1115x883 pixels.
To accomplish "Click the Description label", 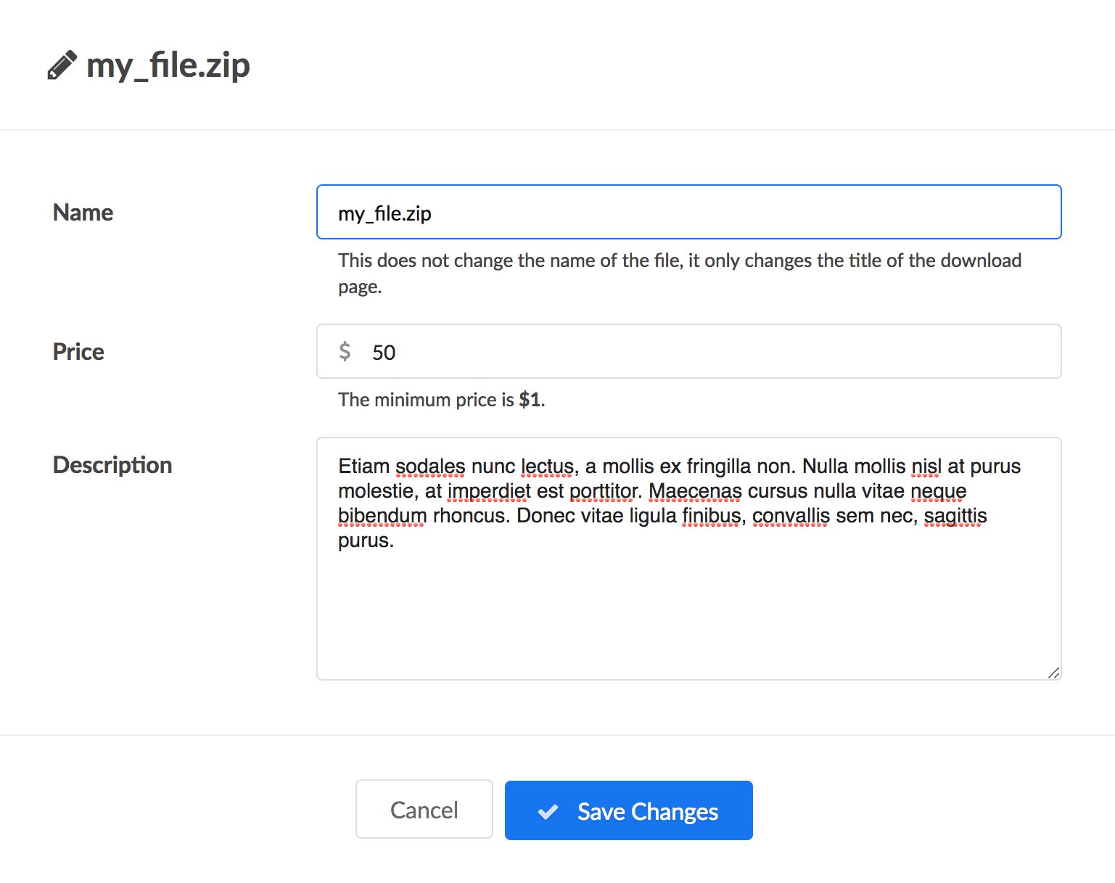I will tap(112, 464).
